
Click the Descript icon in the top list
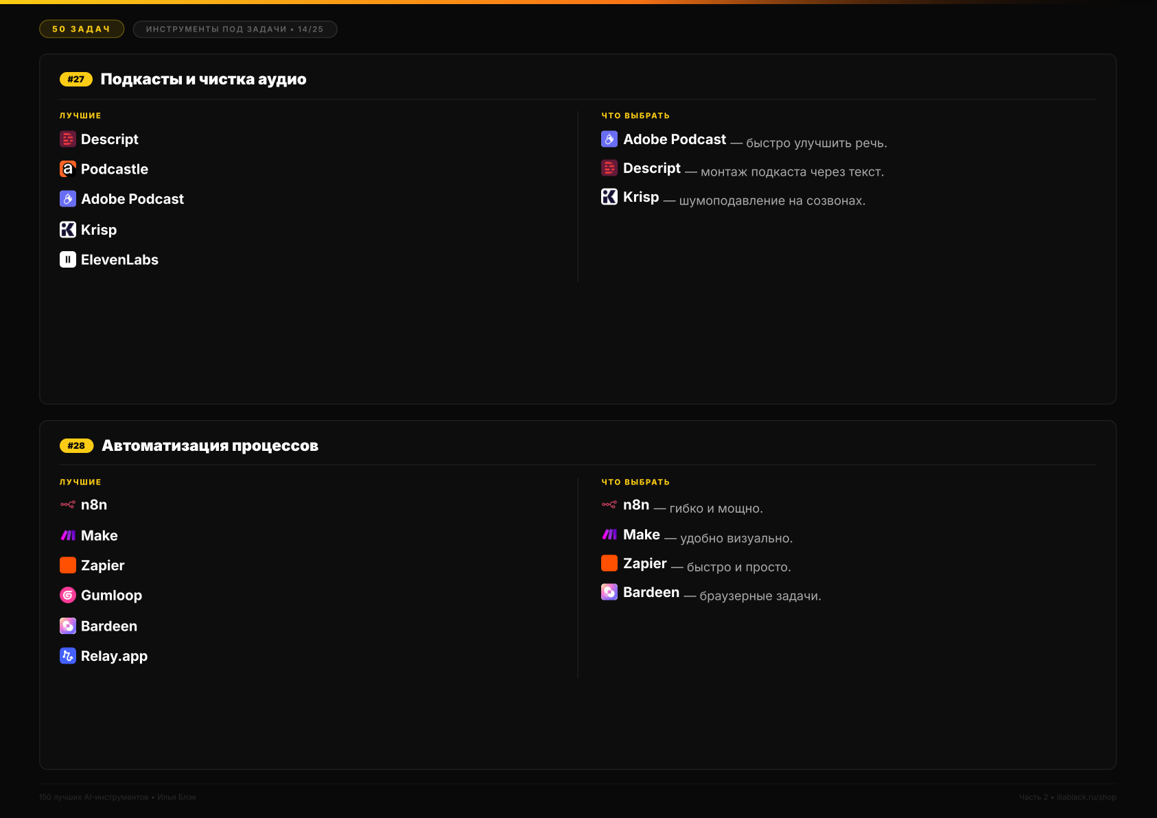click(x=68, y=139)
